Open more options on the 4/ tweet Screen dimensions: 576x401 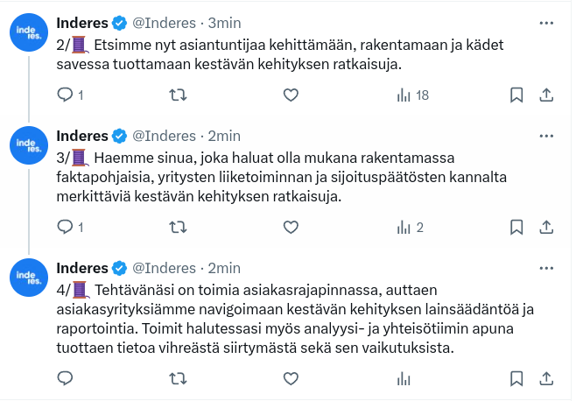pos(546,267)
